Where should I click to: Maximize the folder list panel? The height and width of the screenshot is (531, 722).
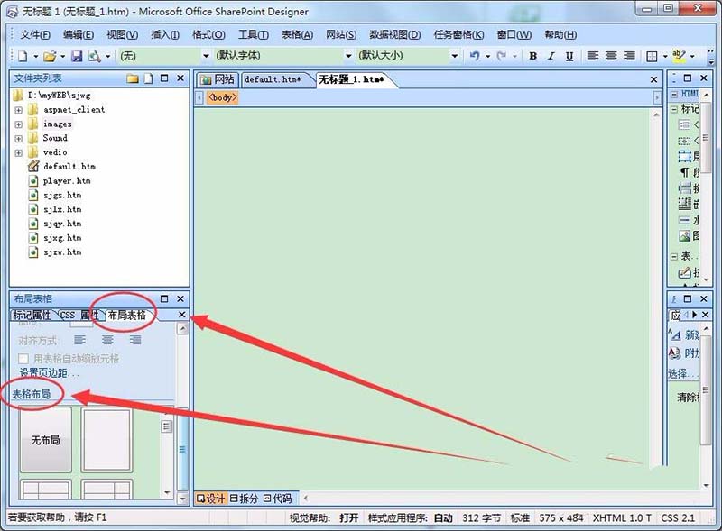(164, 78)
